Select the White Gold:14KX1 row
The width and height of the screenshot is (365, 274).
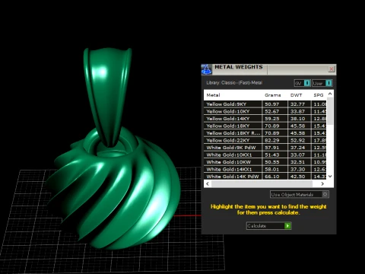[x=265, y=169]
